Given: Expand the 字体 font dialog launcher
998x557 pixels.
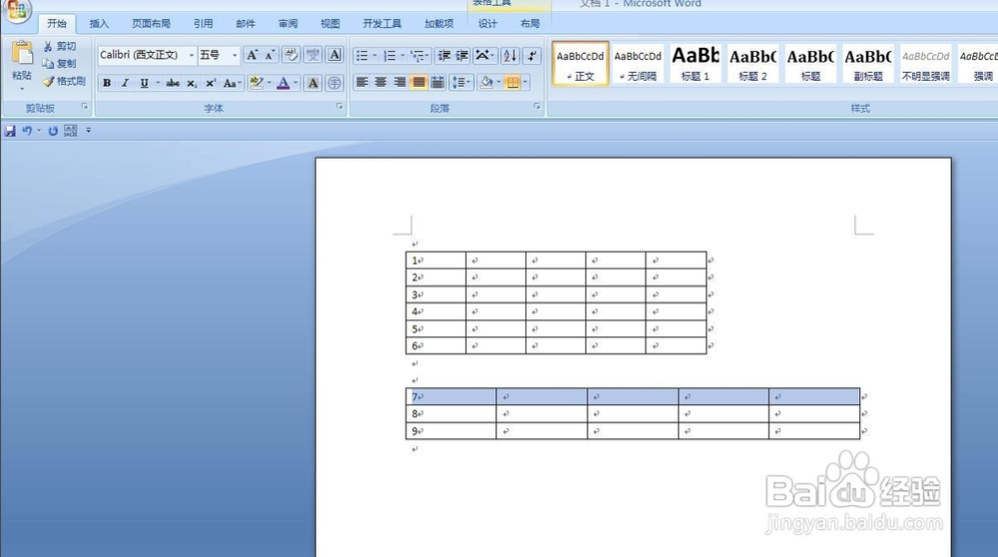Looking at the screenshot, I should pyautogui.click(x=339, y=107).
